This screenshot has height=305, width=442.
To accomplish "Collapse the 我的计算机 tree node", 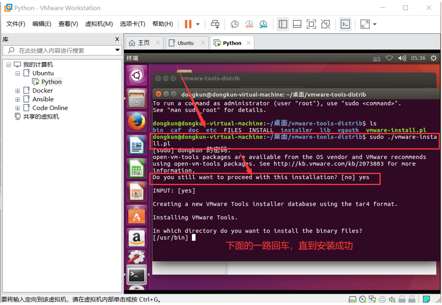I will [x=9, y=65].
